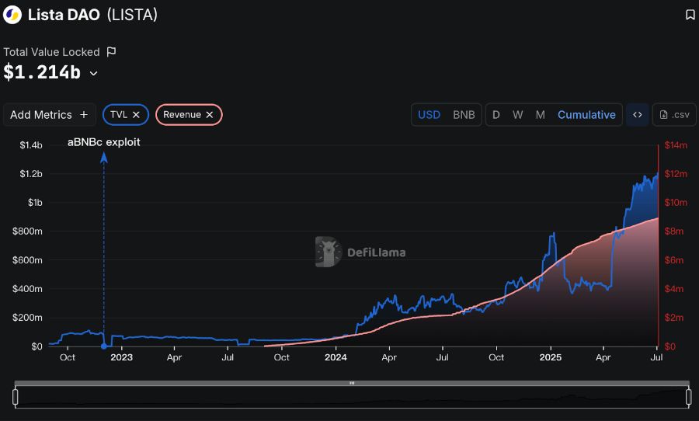
Task: Select the weekly W interval tab
Action: click(x=517, y=115)
